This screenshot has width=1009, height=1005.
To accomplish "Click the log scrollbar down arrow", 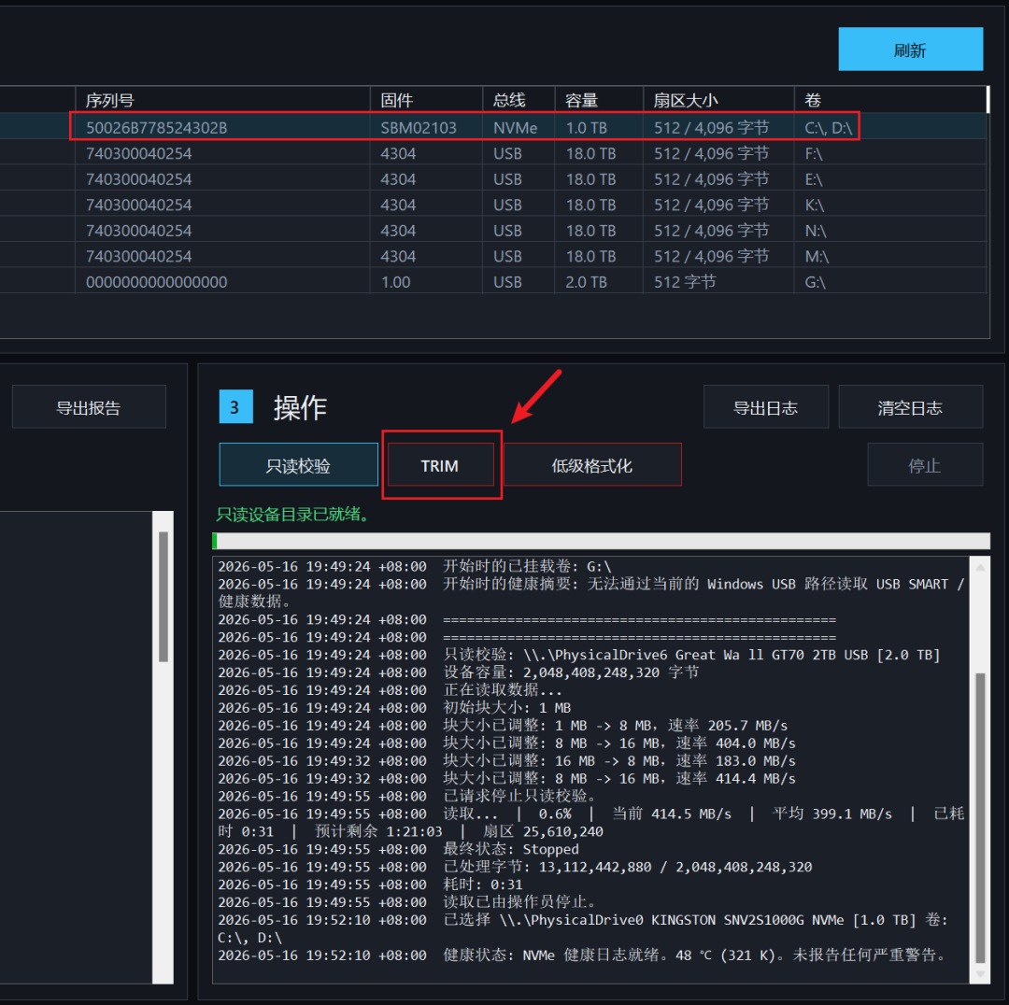I will point(980,973).
